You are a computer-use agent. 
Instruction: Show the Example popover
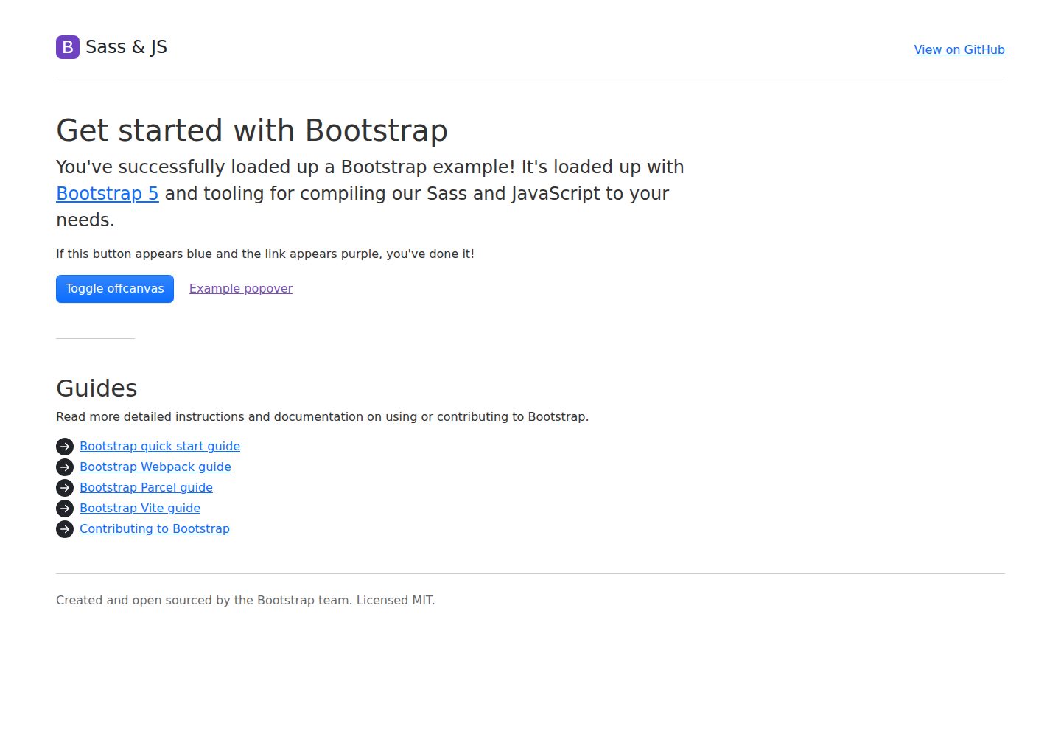point(241,289)
